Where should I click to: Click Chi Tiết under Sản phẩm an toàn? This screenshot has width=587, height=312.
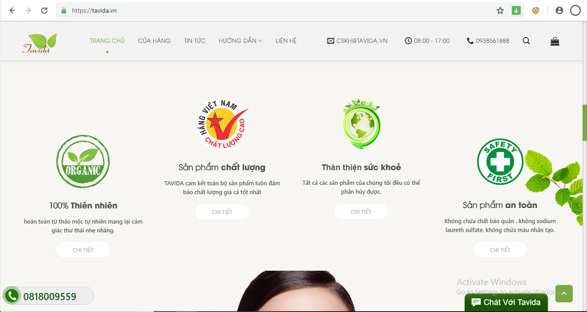point(499,250)
